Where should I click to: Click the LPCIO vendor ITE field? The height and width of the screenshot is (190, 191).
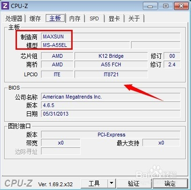pyautogui.click(x=57, y=74)
